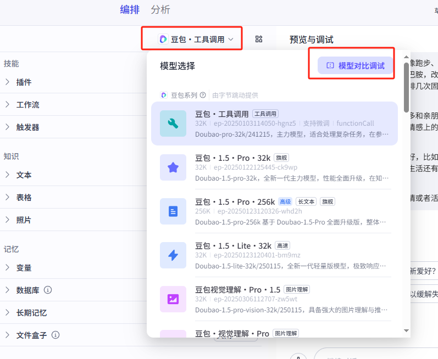This screenshot has height=359, width=438.
Task: Select the image icon of 豆包视觉理解·Pro·1.5
Action: click(173, 299)
